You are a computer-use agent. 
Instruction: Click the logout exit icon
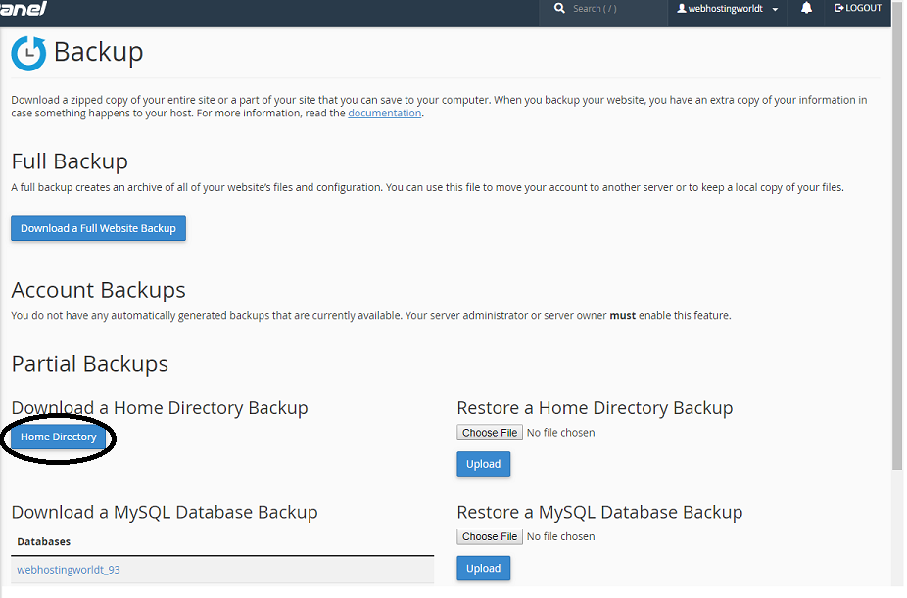(838, 8)
